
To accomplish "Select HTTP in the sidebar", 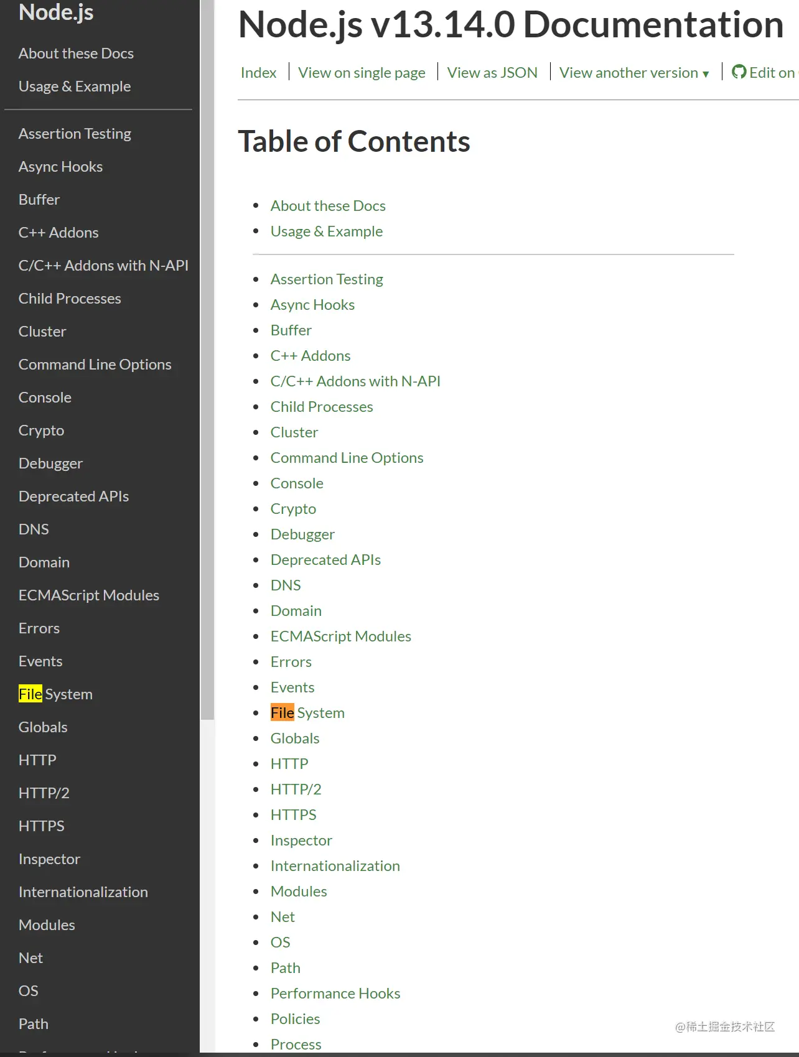I will (37, 760).
